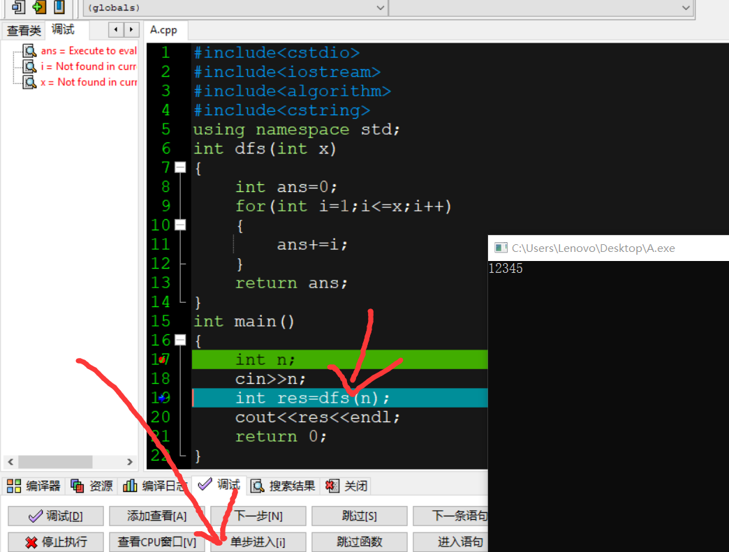Click the bookmark toolbar icon at top

tap(59, 6)
